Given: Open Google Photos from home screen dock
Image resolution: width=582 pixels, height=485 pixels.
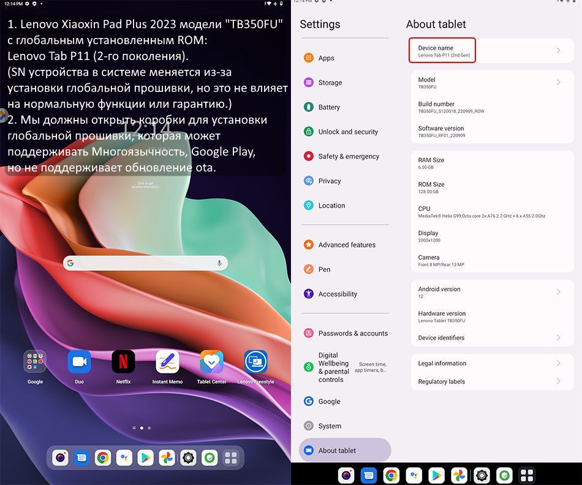Looking at the screenshot, I should (x=167, y=458).
